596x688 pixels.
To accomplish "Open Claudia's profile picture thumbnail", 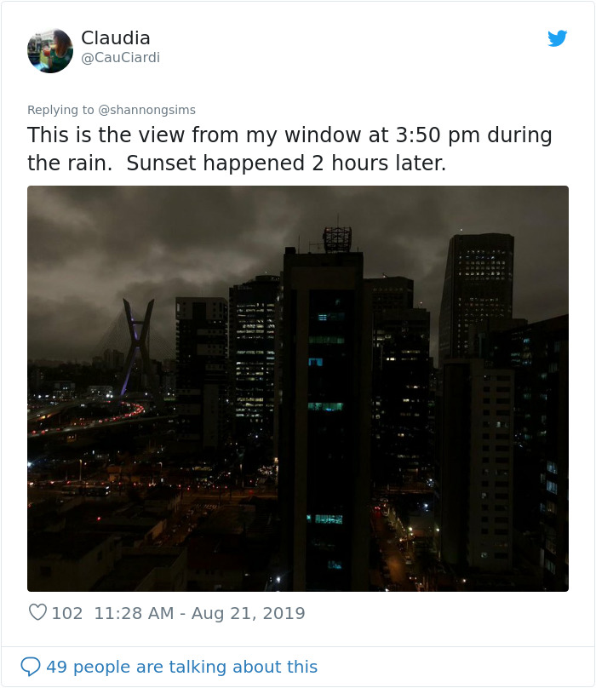I will point(49,49).
